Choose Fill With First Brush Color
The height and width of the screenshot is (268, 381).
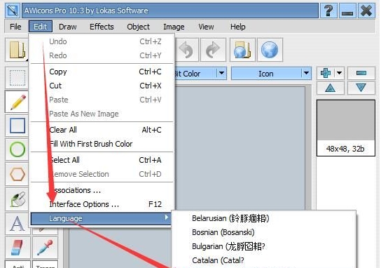[102, 144]
